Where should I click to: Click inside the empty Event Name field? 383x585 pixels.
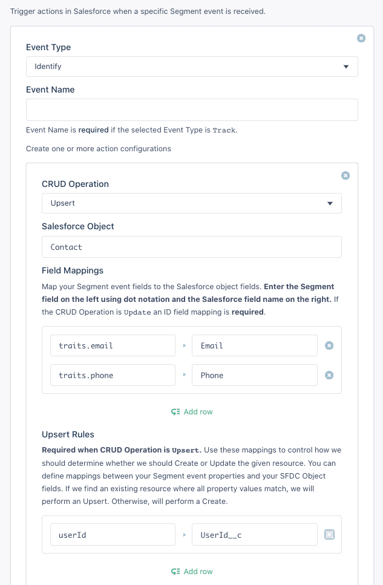[191, 109]
